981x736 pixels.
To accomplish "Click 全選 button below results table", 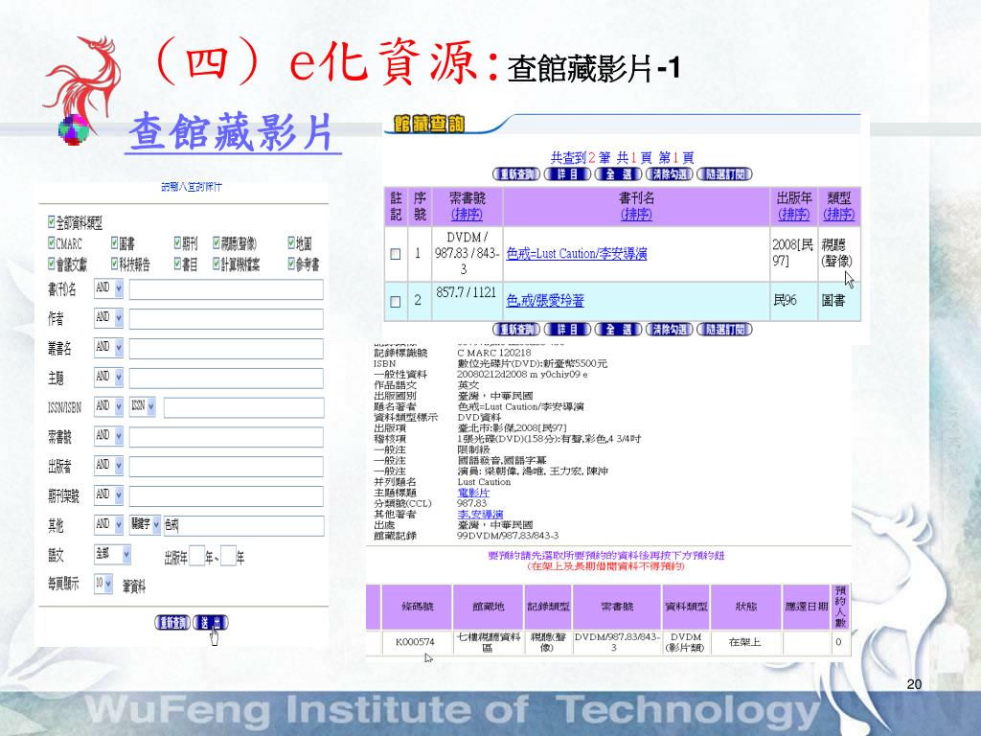I will coord(618,330).
